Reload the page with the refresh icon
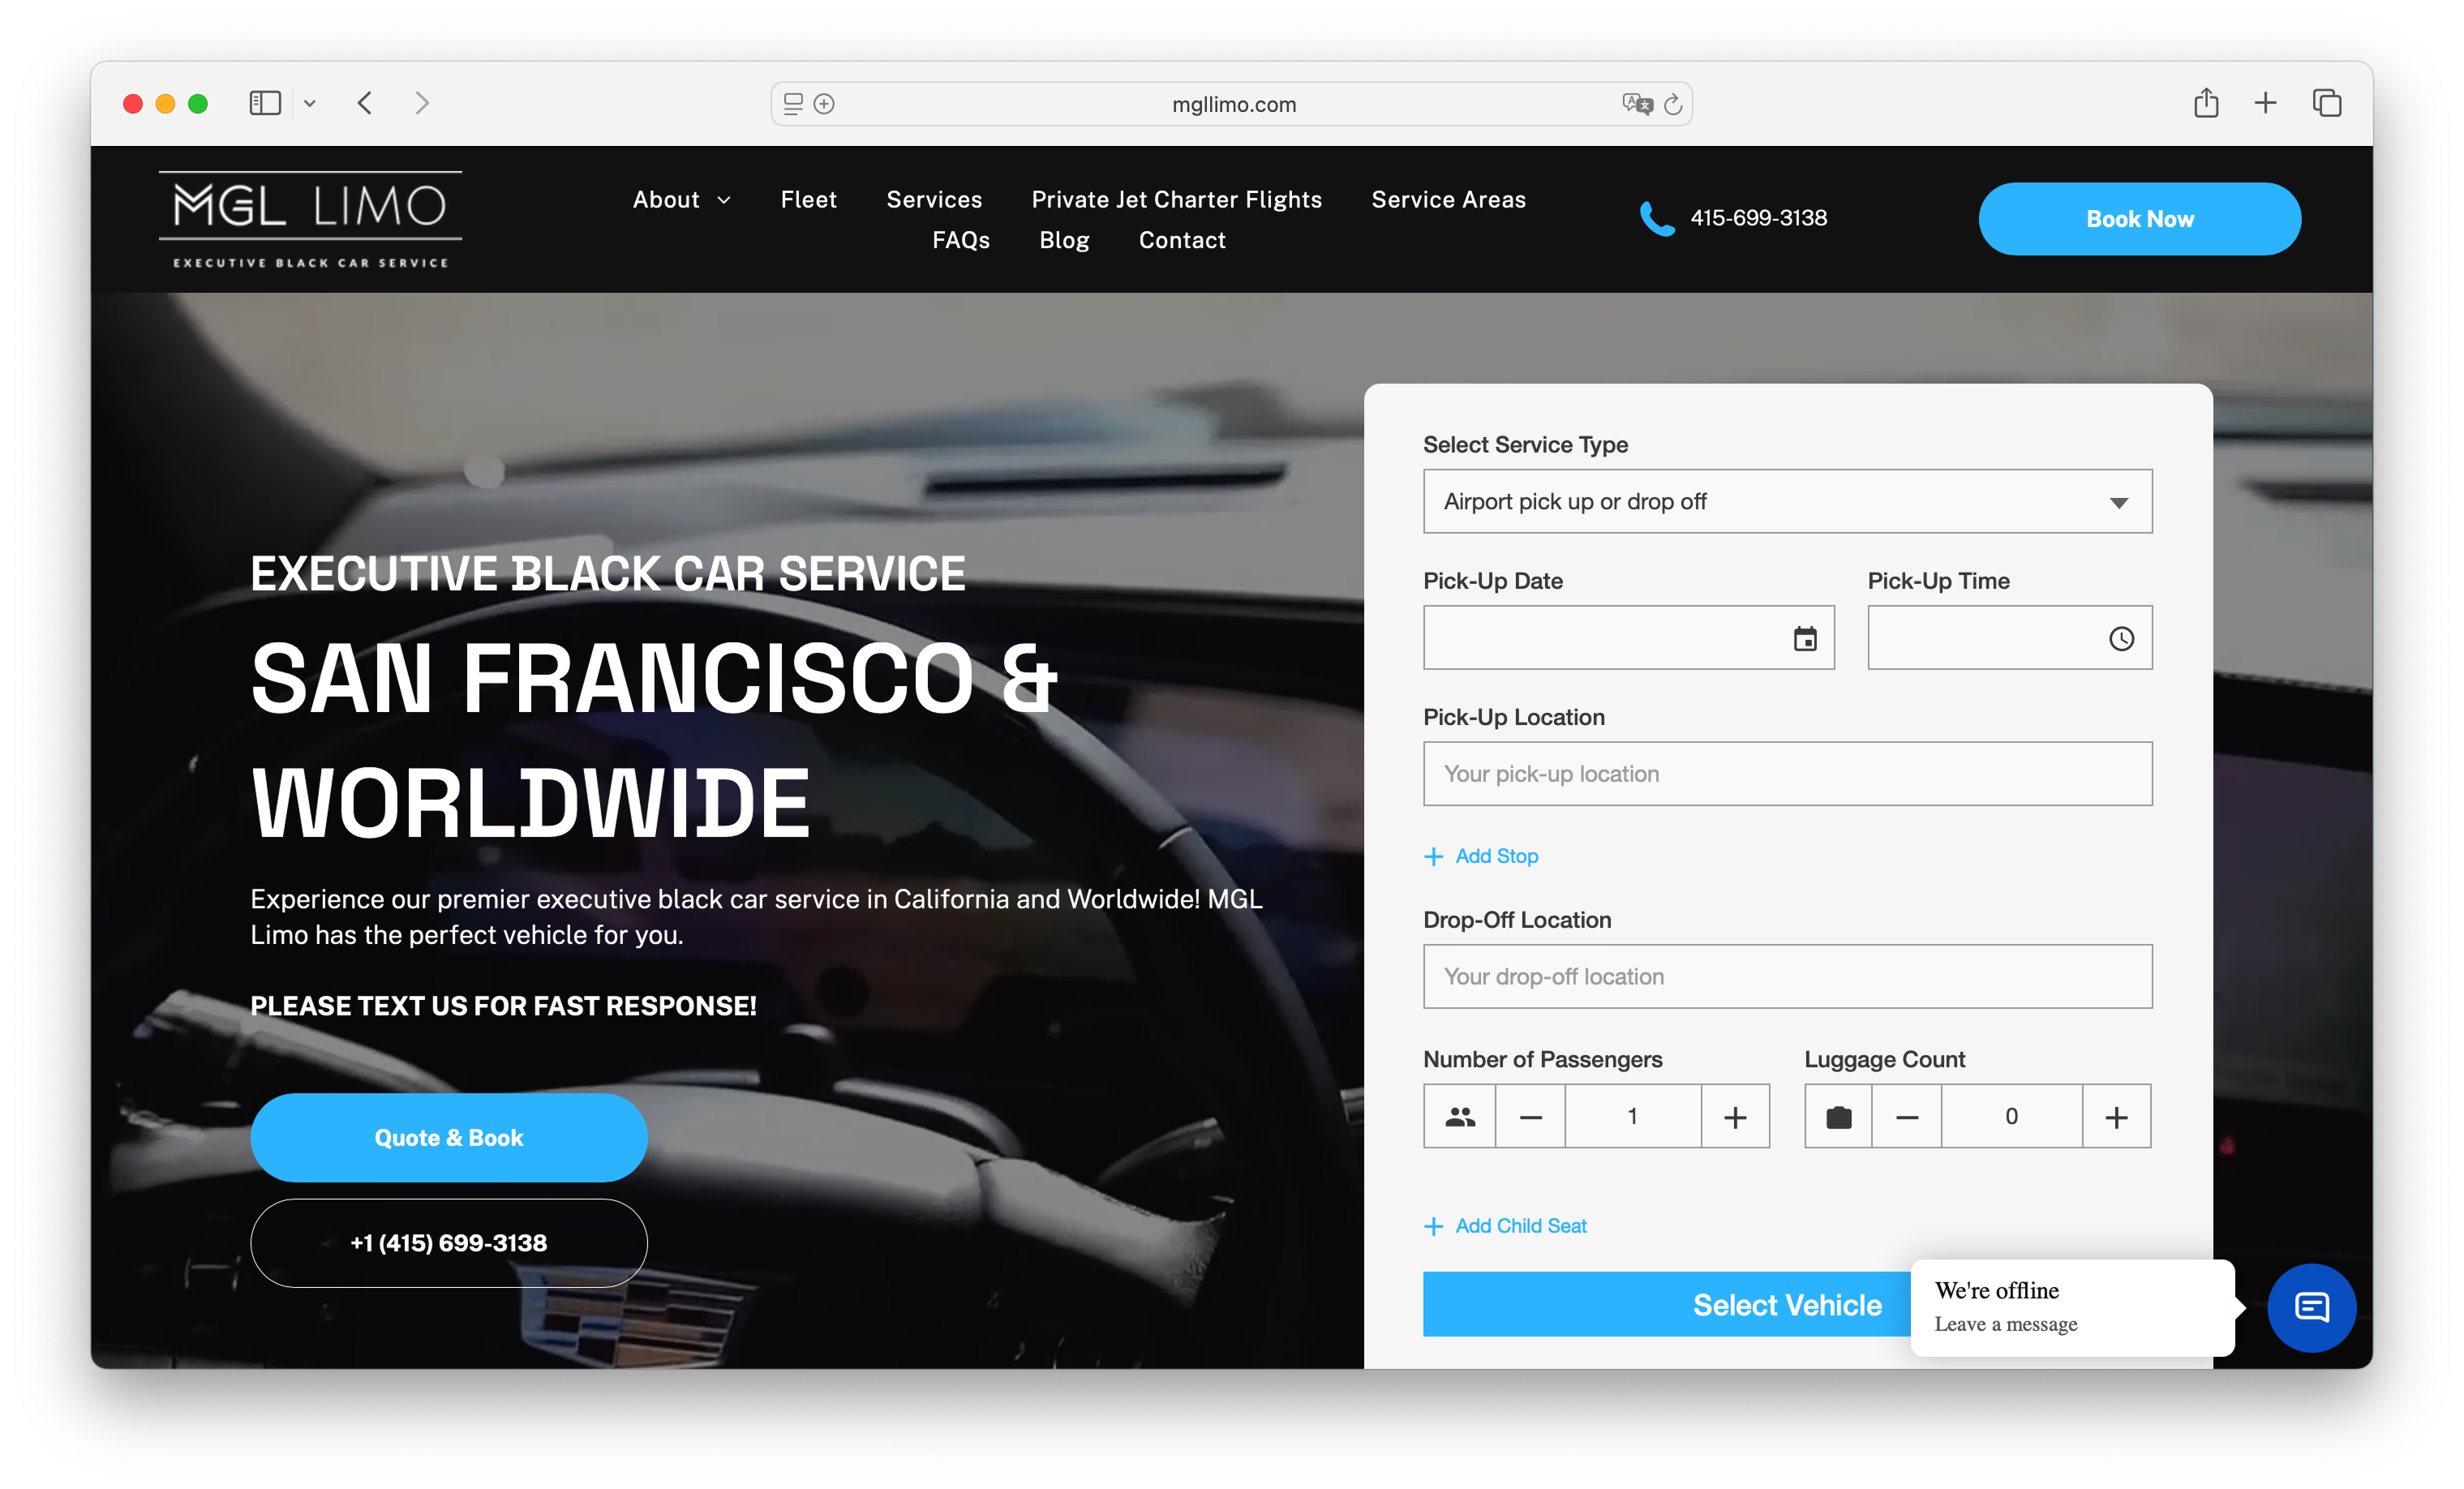This screenshot has width=2464, height=1489. coord(1673,104)
